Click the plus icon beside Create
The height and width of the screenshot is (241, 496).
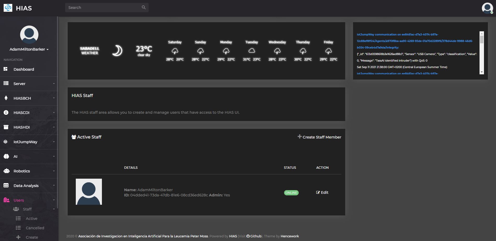(x=18, y=237)
